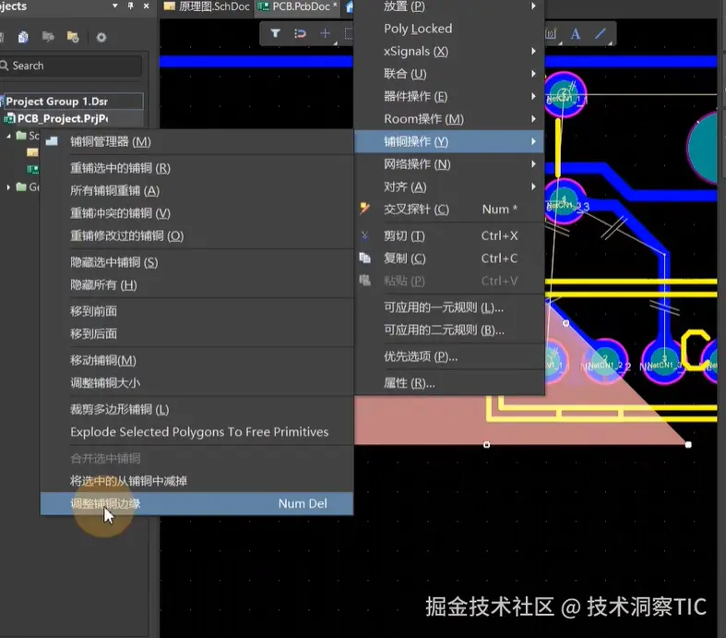Choose 移到后面 menu entry
This screenshot has height=638, width=726.
196,333
